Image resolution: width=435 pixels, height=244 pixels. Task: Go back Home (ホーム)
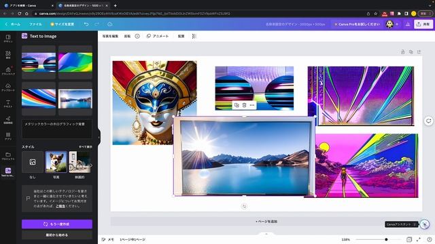point(13,24)
